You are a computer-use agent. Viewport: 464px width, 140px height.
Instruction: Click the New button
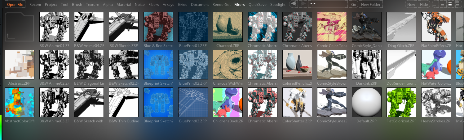click(411, 5)
